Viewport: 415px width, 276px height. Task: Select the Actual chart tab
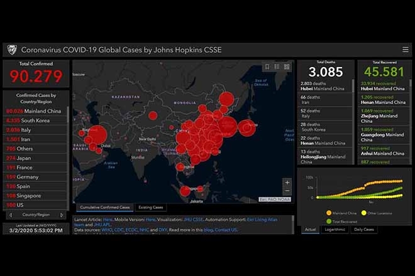click(x=310, y=230)
